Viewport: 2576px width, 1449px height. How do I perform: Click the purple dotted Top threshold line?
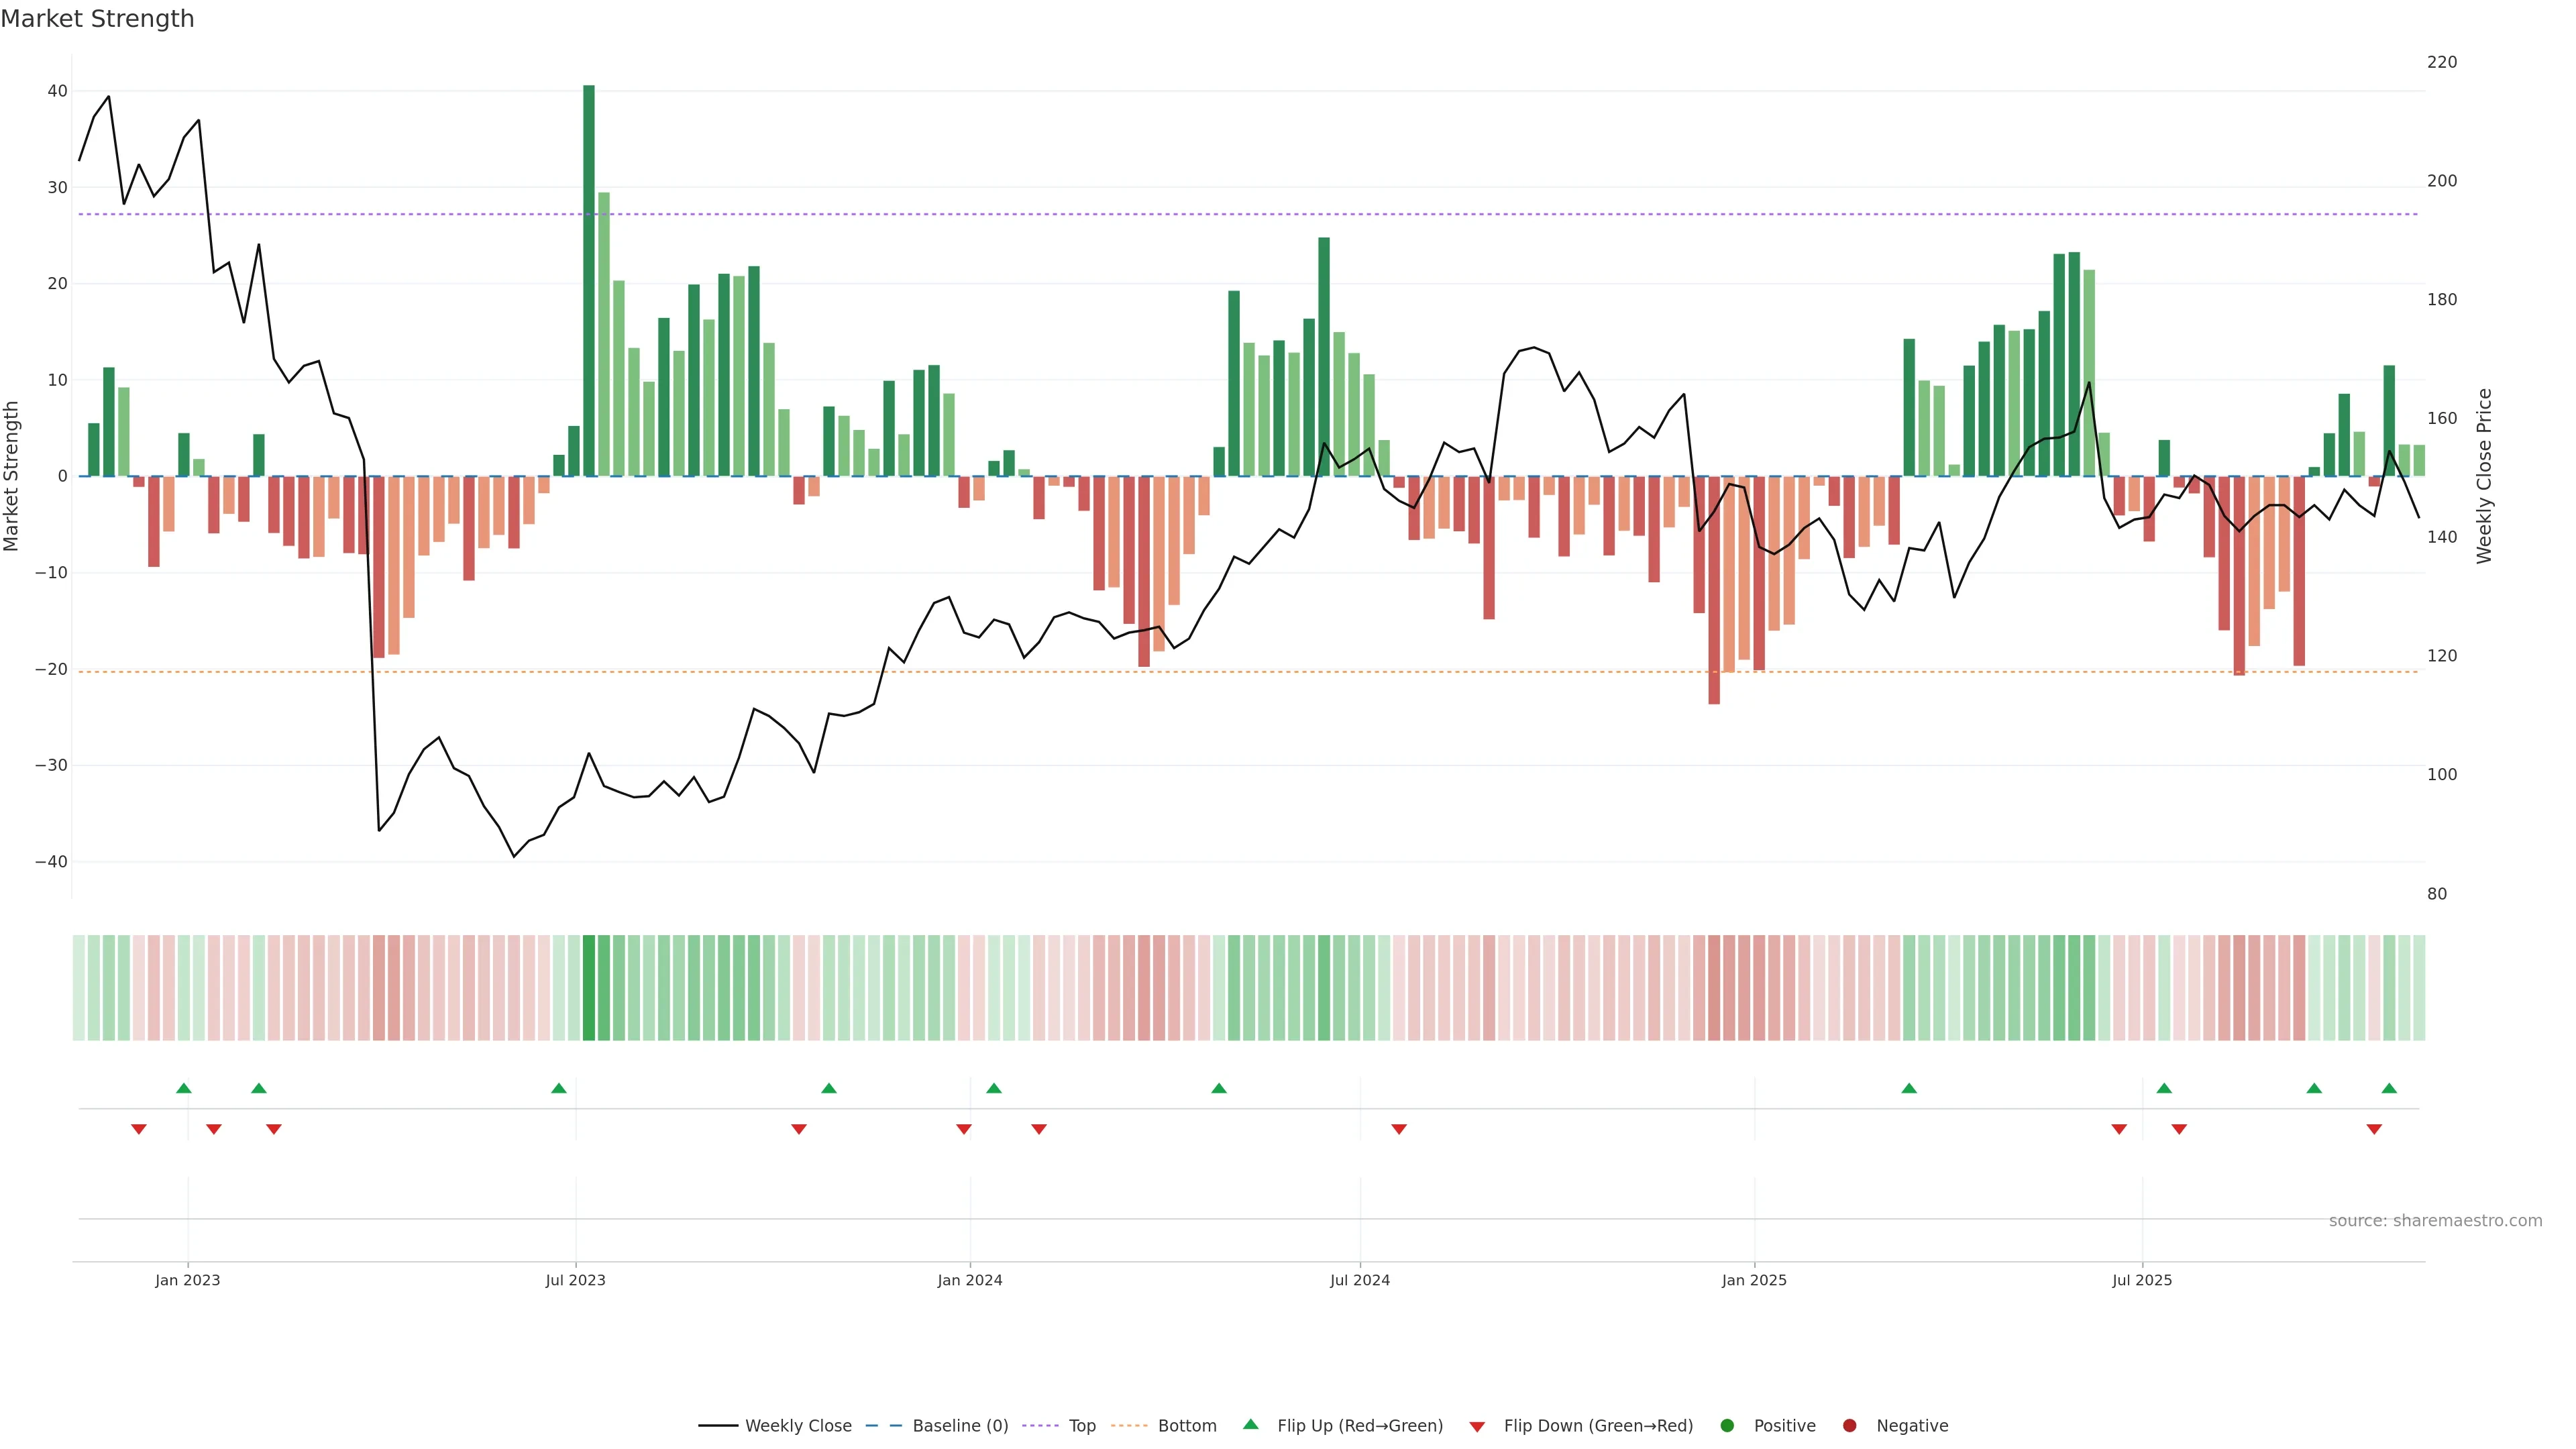pyautogui.click(x=1000, y=214)
